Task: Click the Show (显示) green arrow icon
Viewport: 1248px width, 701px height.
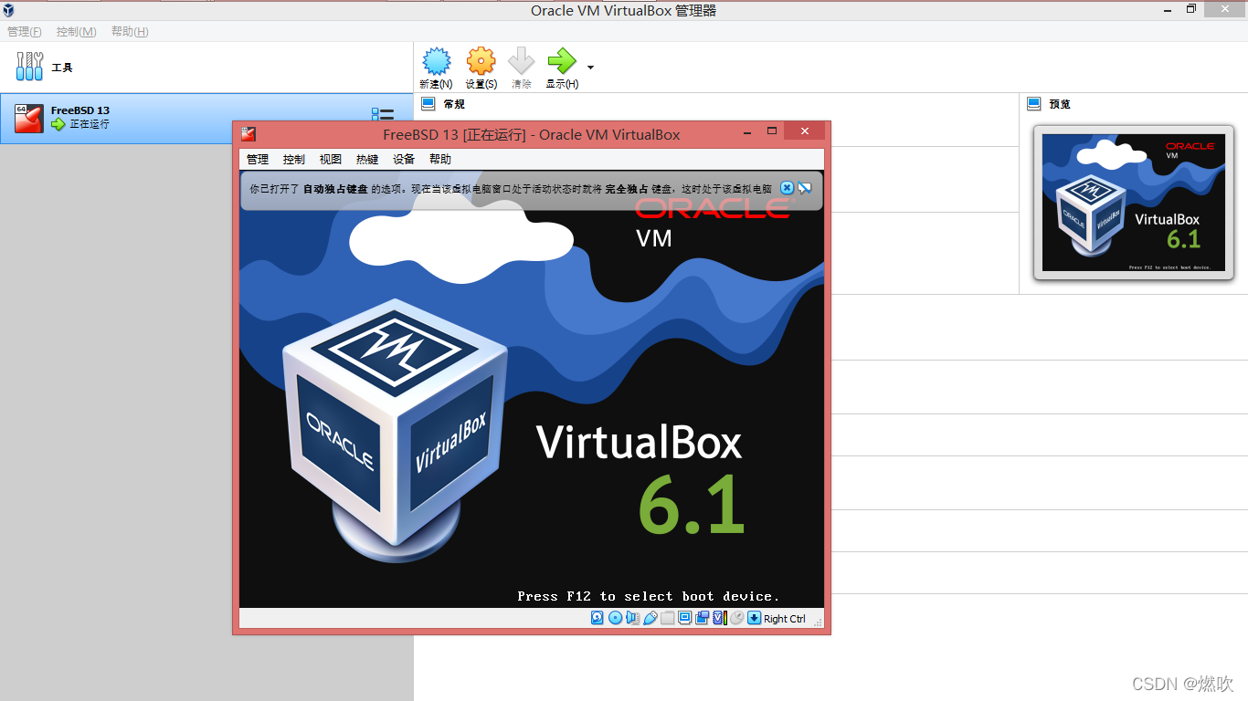Action: click(561, 61)
